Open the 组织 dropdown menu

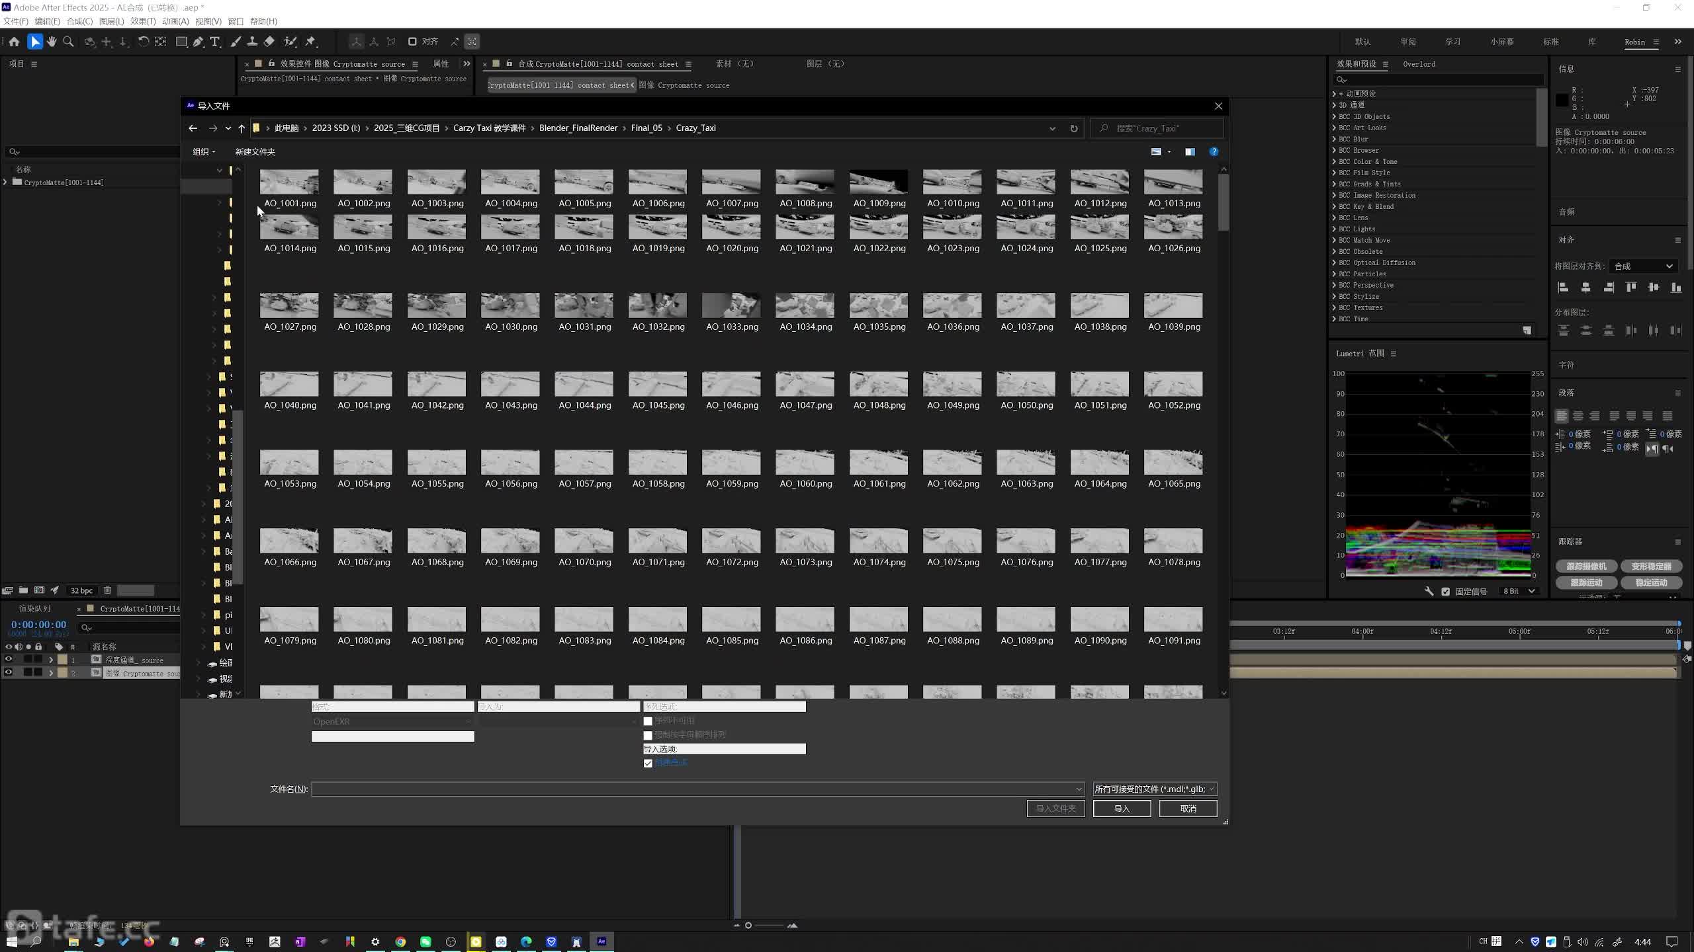pyautogui.click(x=204, y=151)
